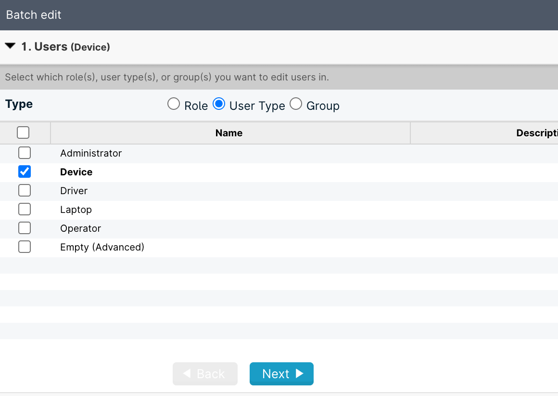The image size is (558, 396).
Task: Click the Next button
Action: [x=281, y=373]
